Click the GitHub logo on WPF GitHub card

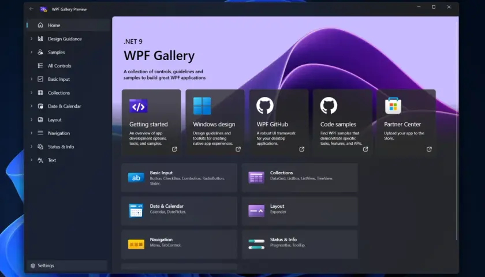[265, 106]
